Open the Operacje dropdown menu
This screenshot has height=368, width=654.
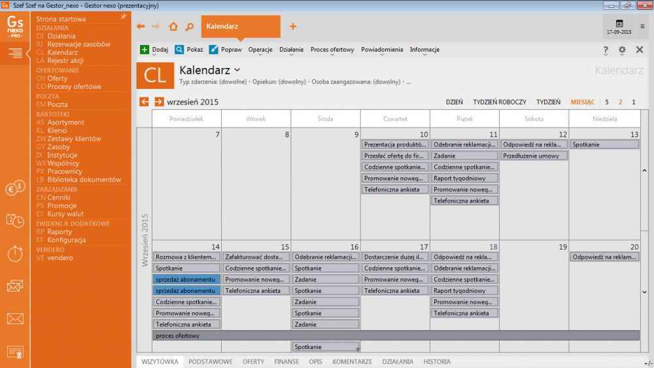click(x=260, y=50)
